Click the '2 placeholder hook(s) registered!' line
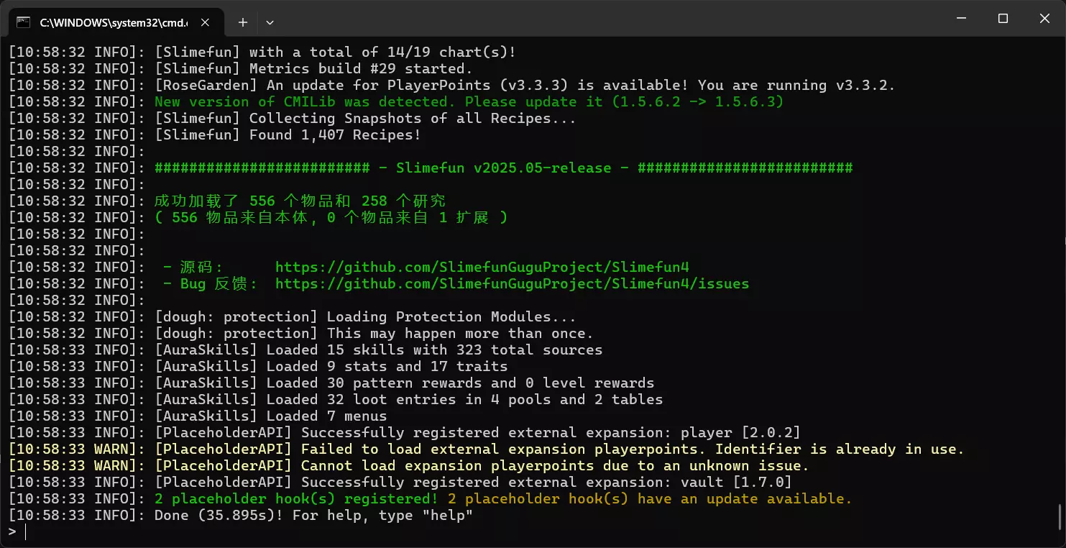1066x548 pixels. pyautogui.click(x=296, y=498)
